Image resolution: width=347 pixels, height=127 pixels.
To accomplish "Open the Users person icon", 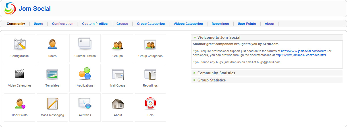I will click(x=52, y=44).
